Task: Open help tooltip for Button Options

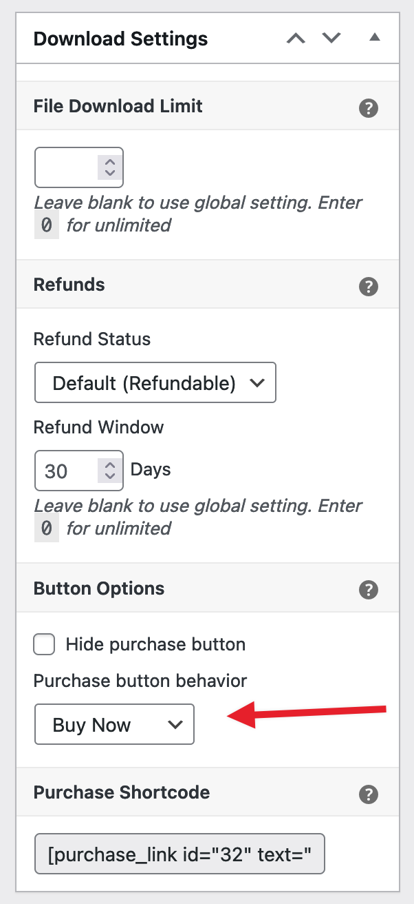Action: click(x=369, y=590)
